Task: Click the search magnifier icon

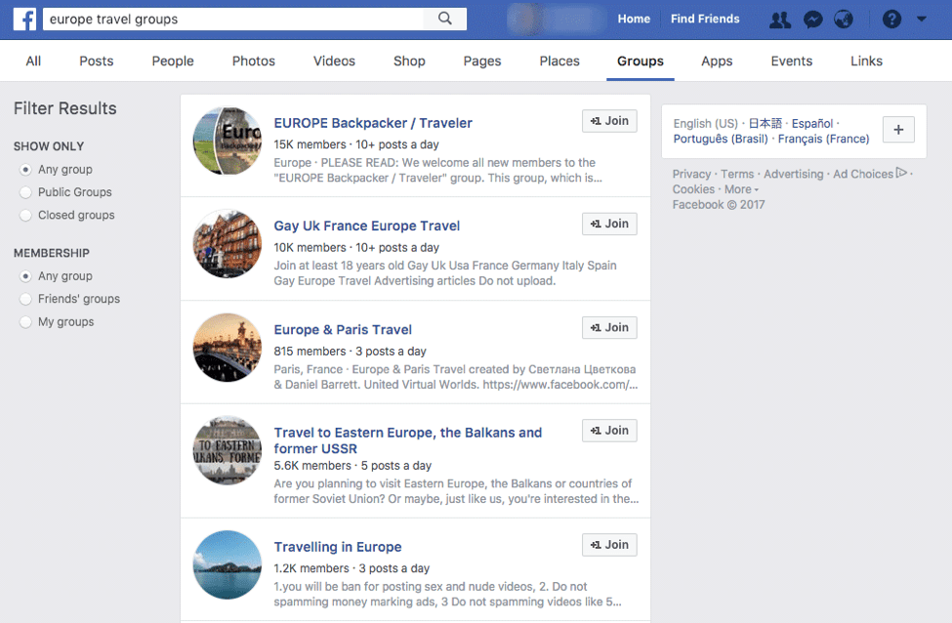Action: [445, 19]
